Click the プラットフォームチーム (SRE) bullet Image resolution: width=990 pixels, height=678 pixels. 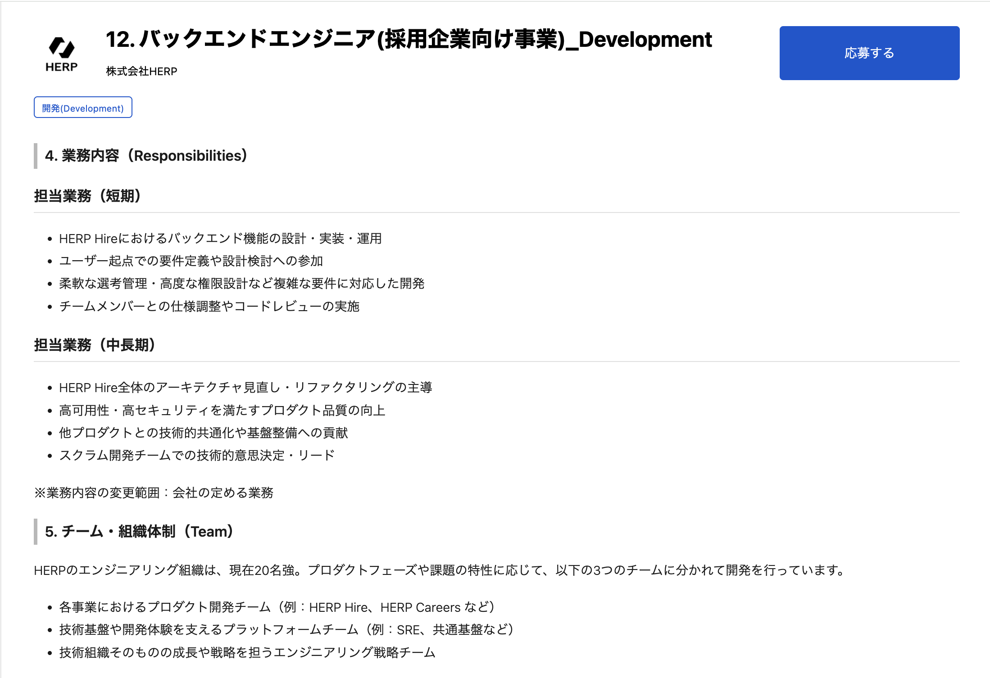(286, 630)
